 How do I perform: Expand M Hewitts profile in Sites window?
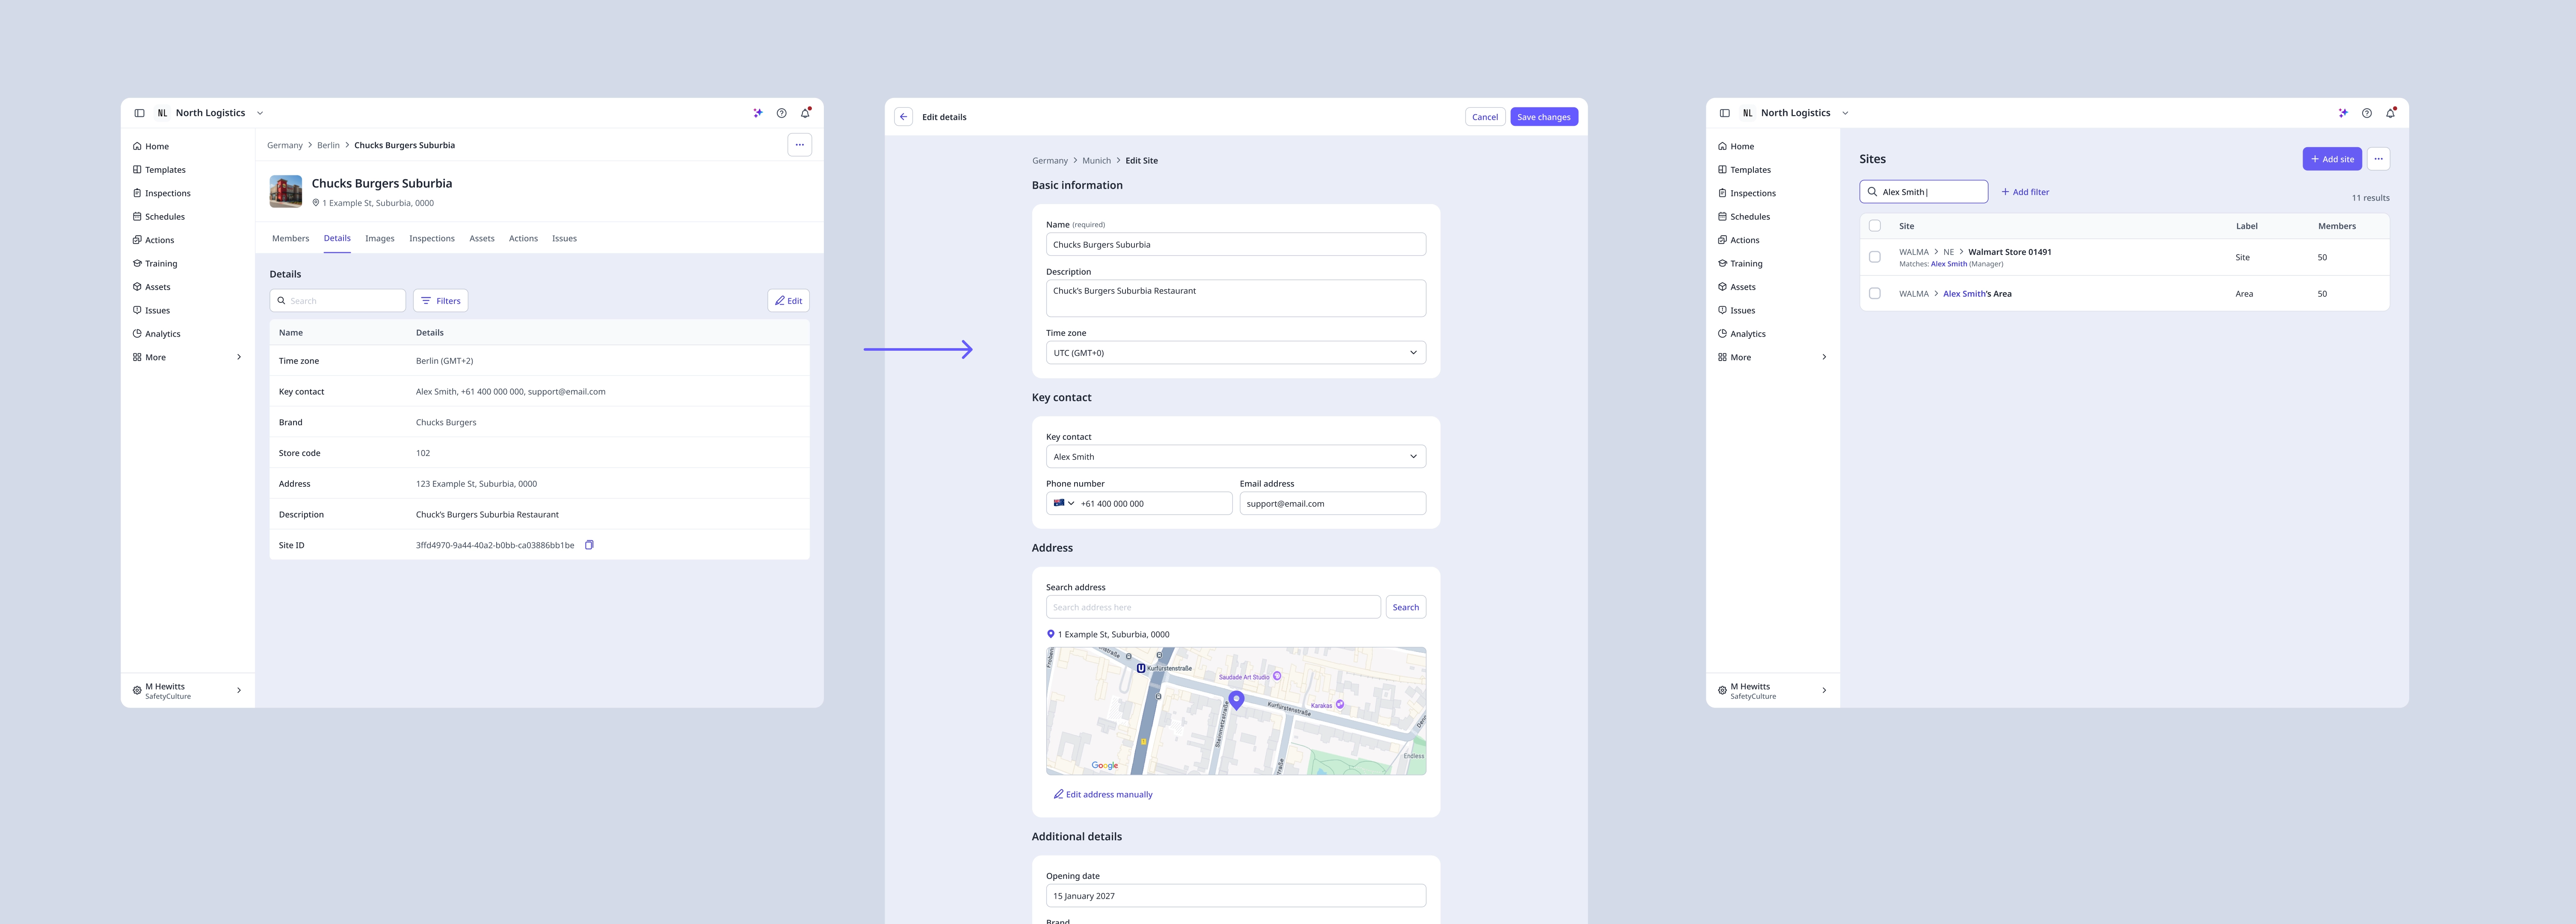[1773, 690]
